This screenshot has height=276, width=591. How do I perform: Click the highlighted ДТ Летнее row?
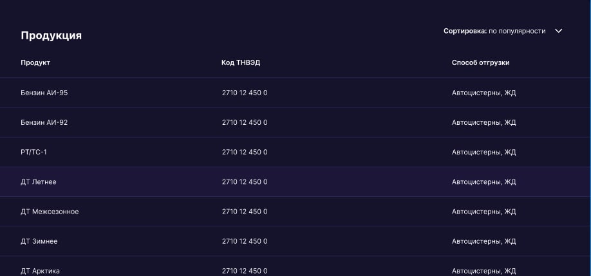pyautogui.click(x=295, y=182)
